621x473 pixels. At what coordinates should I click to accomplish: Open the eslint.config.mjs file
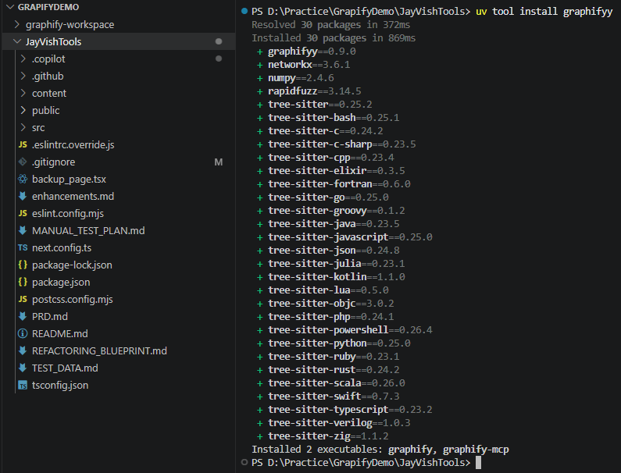click(x=68, y=214)
